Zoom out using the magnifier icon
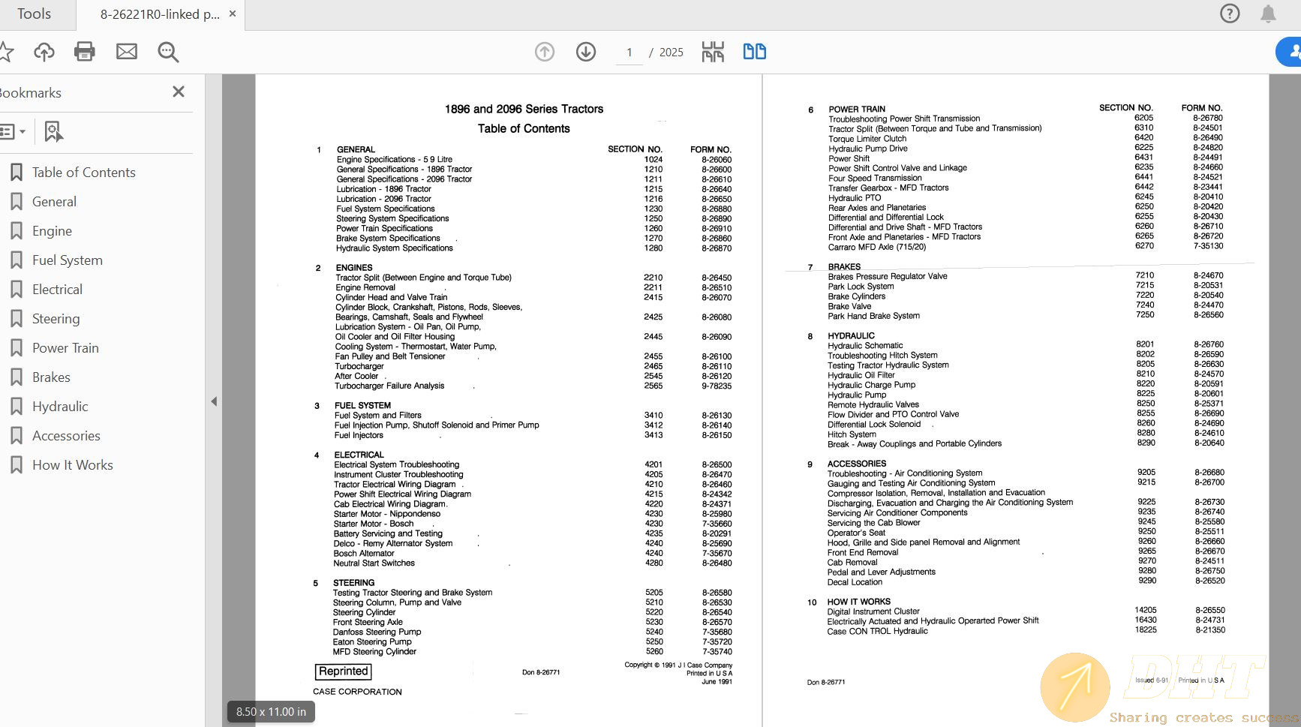The height and width of the screenshot is (727, 1301). [167, 51]
